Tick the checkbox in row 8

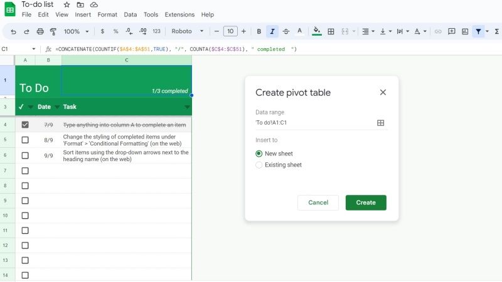(25, 185)
